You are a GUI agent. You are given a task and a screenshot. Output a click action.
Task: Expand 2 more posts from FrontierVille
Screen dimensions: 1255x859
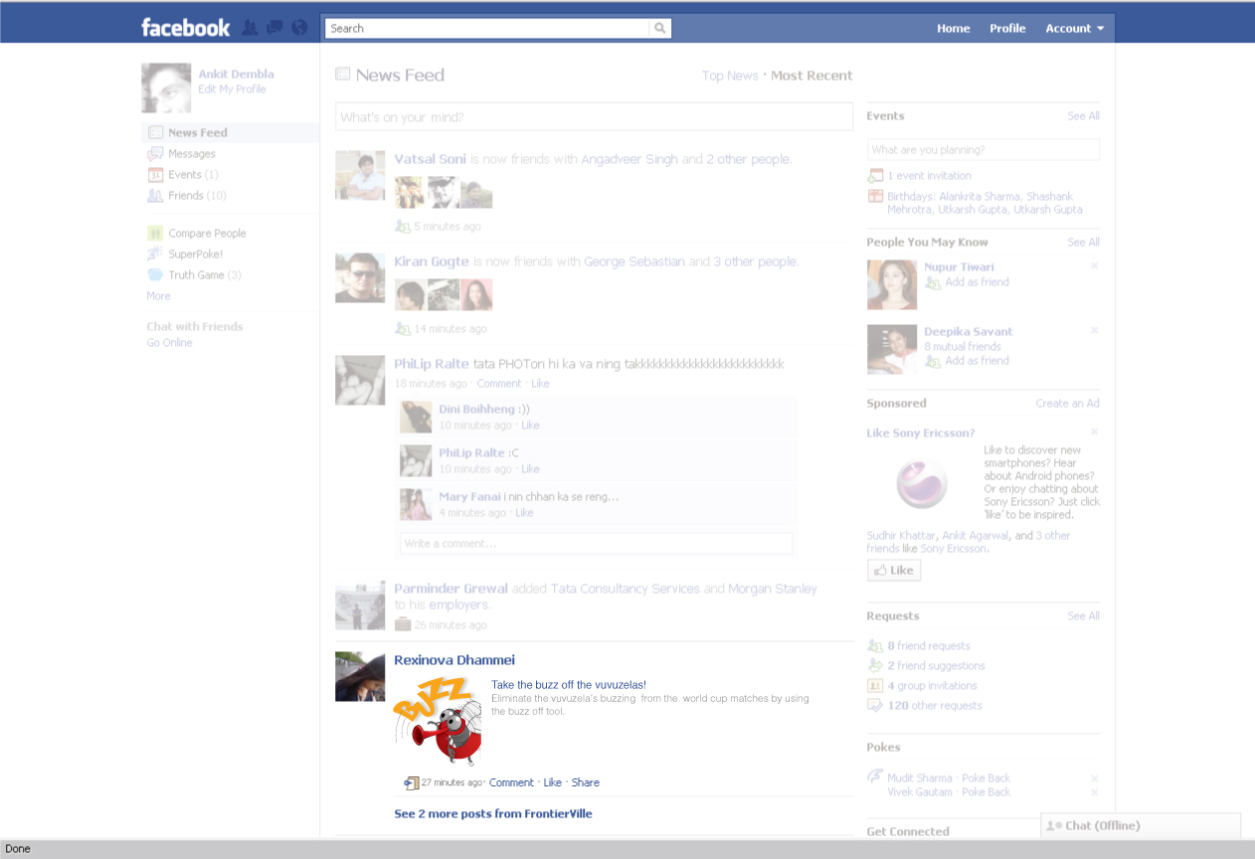(x=493, y=813)
